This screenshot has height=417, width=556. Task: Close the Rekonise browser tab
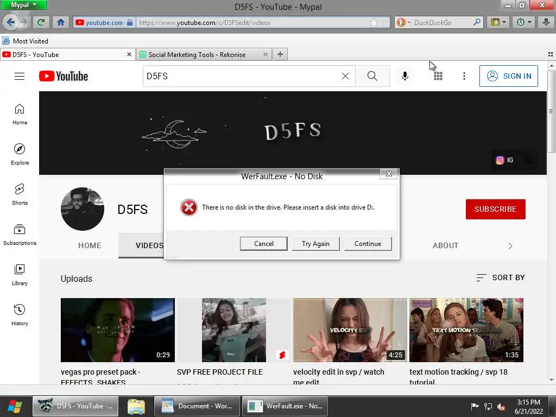(265, 54)
